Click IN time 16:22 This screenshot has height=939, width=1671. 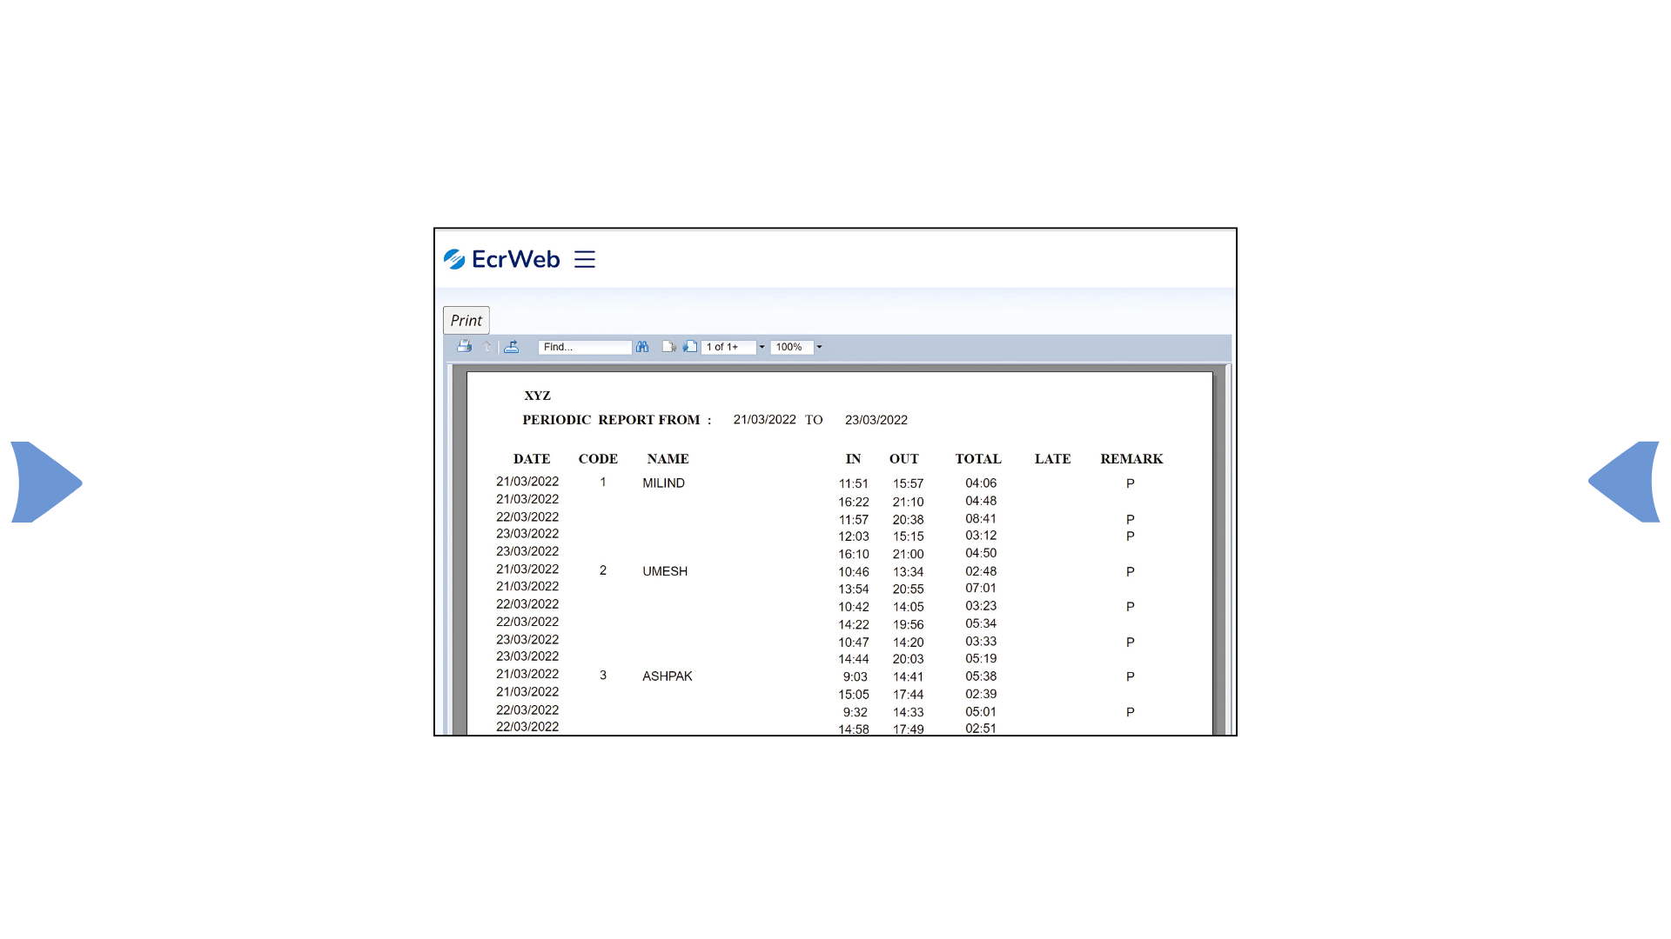(854, 503)
